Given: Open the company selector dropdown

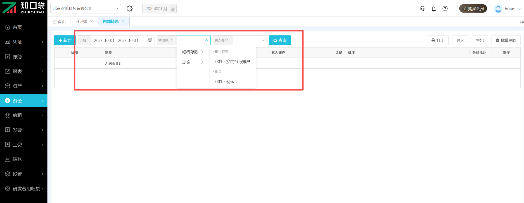Looking at the screenshot, I should click(85, 9).
